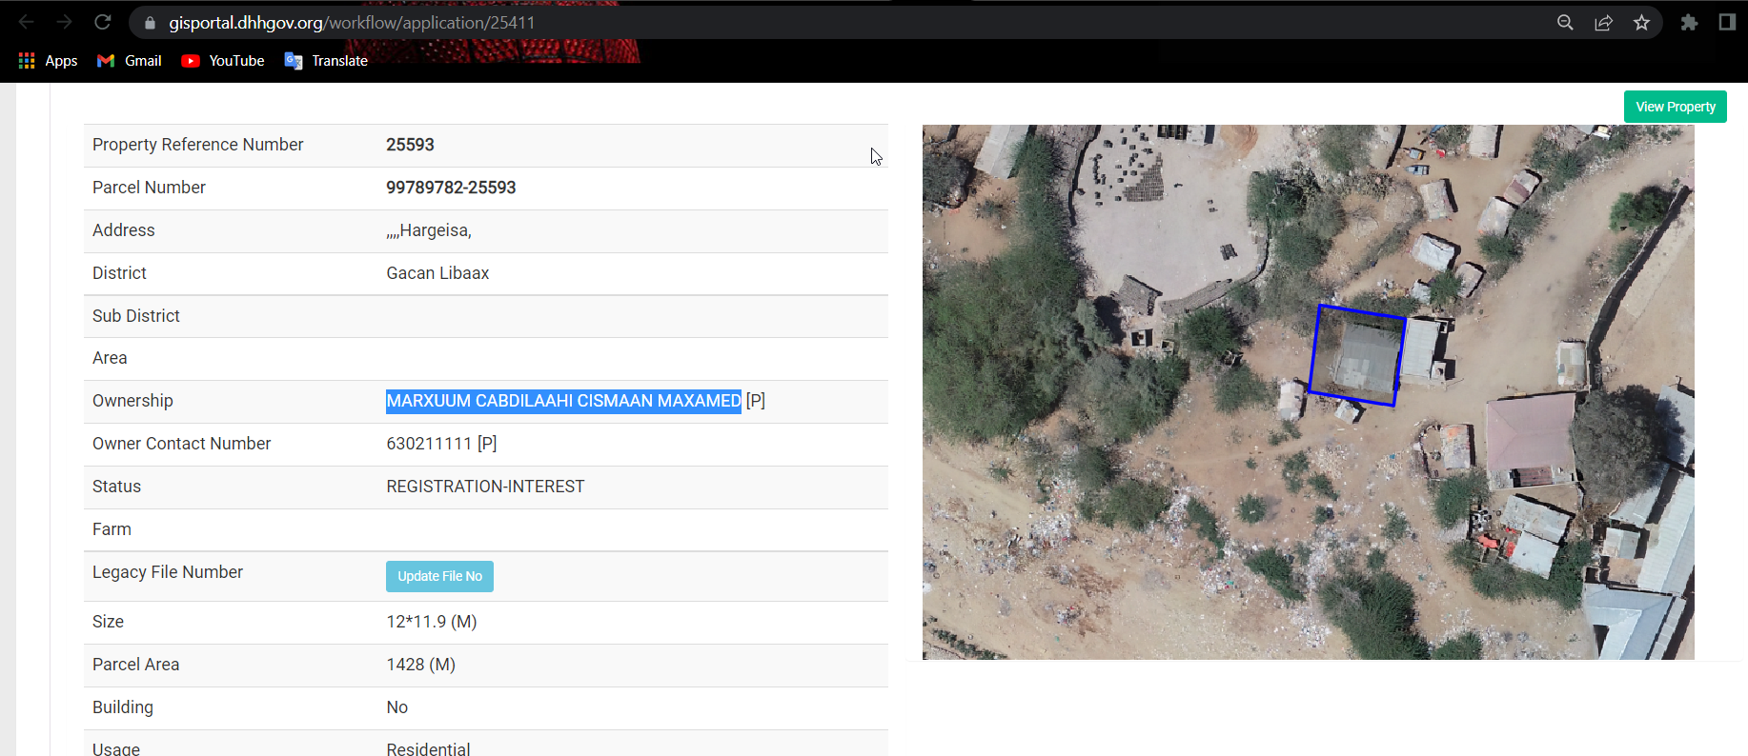Click the property reference value 25593
This screenshot has width=1748, height=756.
click(x=410, y=145)
